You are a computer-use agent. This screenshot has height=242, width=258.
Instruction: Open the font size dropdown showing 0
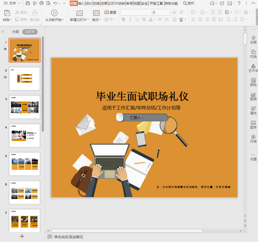pyautogui.click(x=161, y=12)
